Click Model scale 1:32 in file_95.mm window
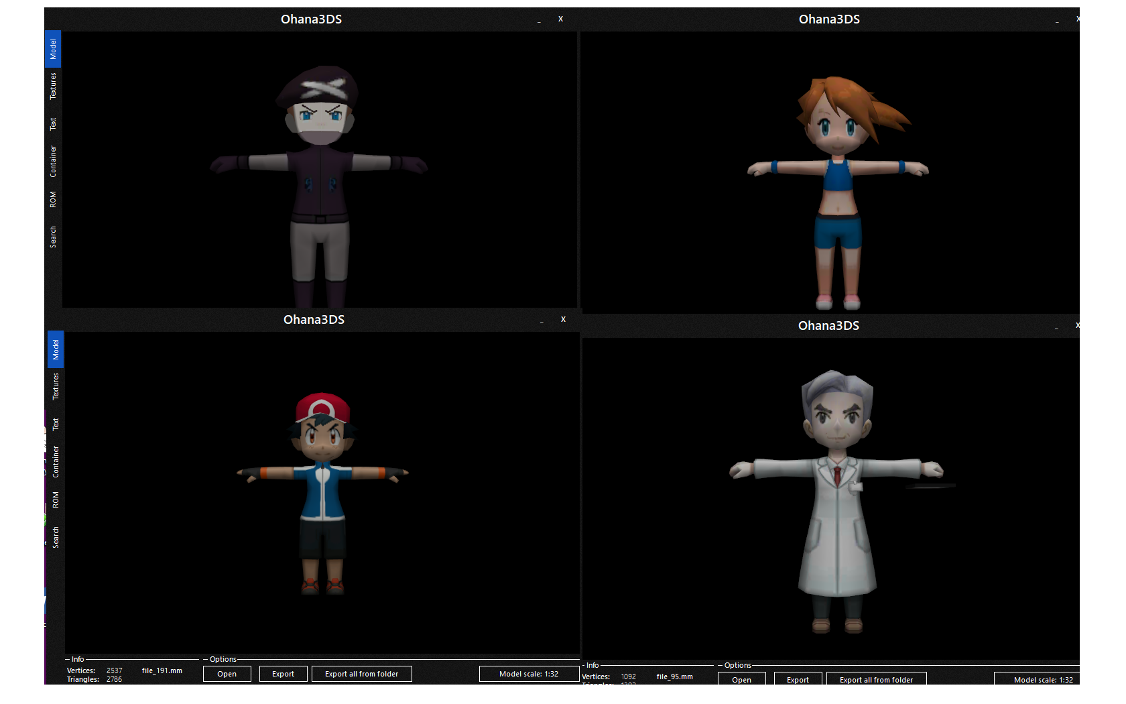 click(1037, 679)
